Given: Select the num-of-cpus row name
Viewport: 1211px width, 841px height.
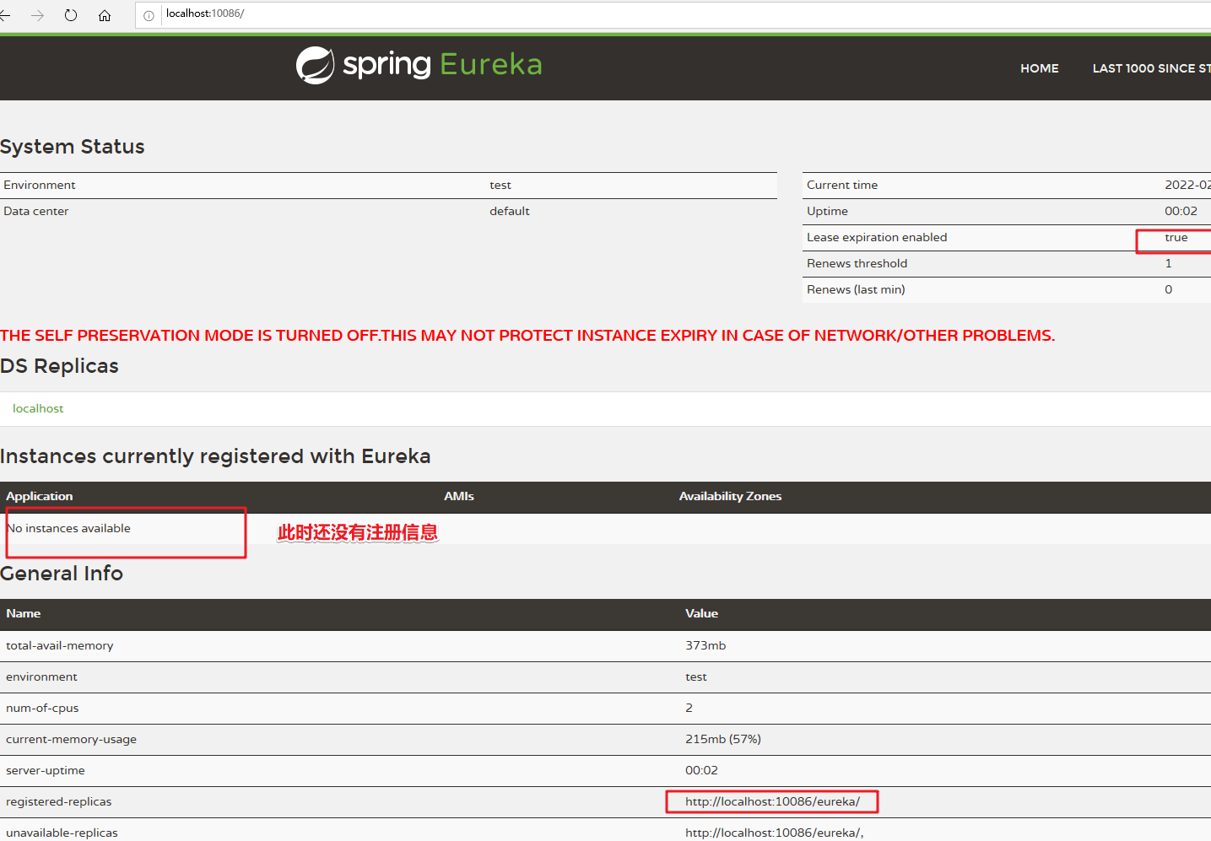Looking at the screenshot, I should [x=42, y=708].
